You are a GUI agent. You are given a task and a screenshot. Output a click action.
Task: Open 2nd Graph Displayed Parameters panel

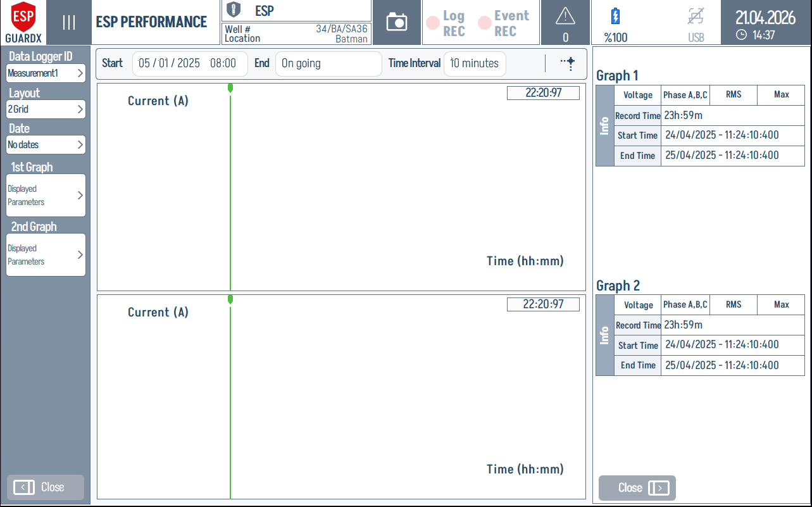click(45, 254)
